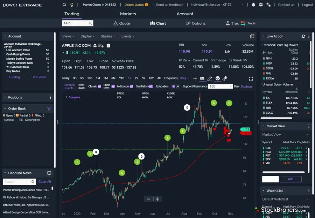315x218 pixels.
Task: Click the Add button in Market View
Action: (x=291, y=179)
